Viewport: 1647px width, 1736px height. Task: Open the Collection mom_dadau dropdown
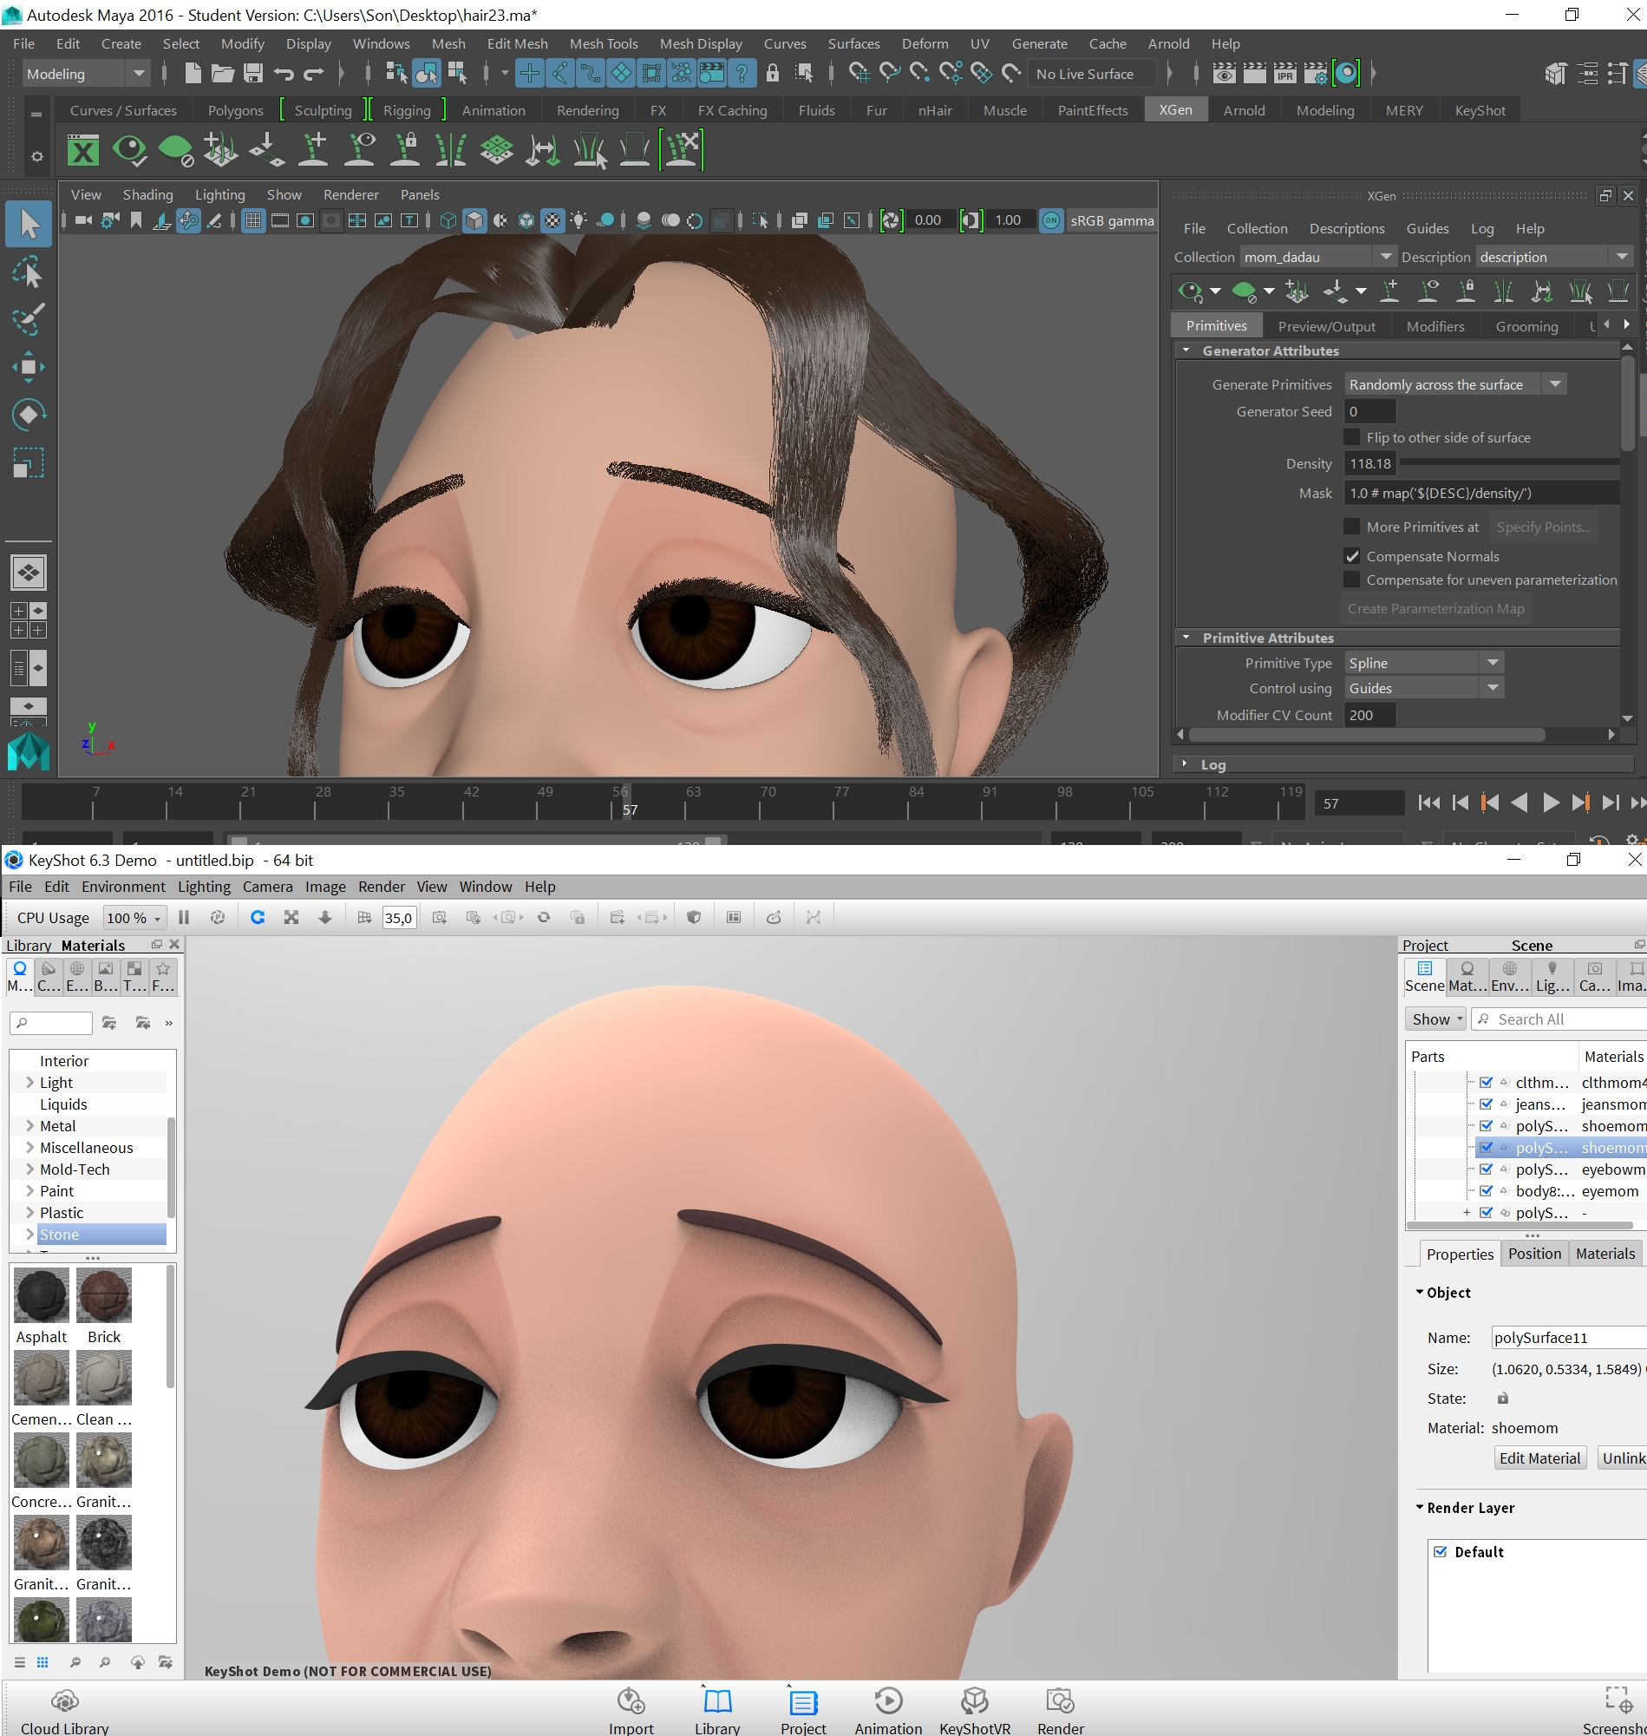[1385, 257]
